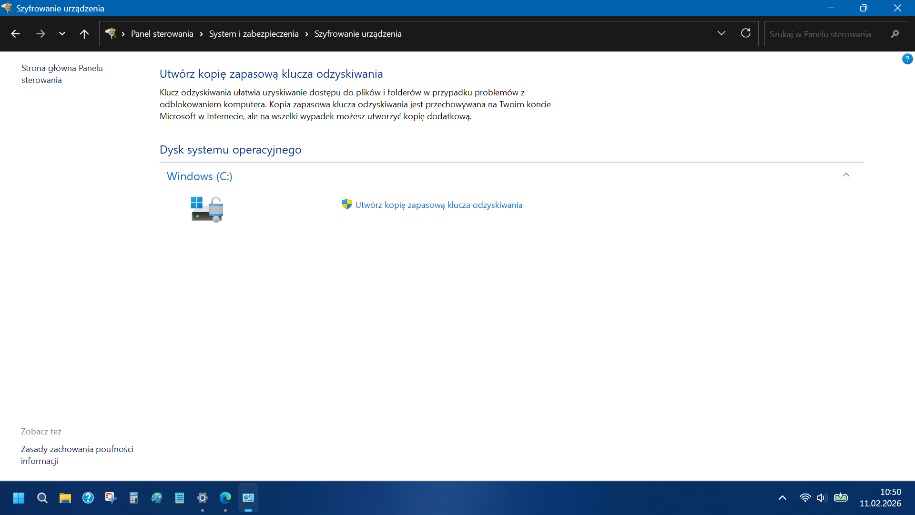Switch to Microsoft Edge in taskbar

pyautogui.click(x=225, y=498)
